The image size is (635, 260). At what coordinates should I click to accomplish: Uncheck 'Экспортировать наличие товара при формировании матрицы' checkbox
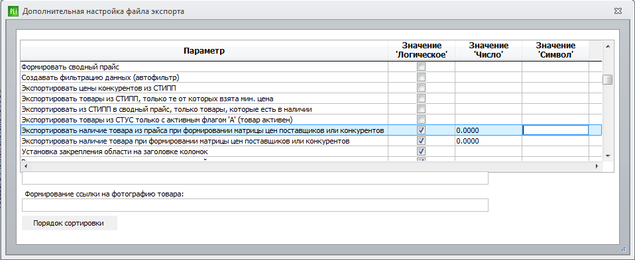click(421, 141)
